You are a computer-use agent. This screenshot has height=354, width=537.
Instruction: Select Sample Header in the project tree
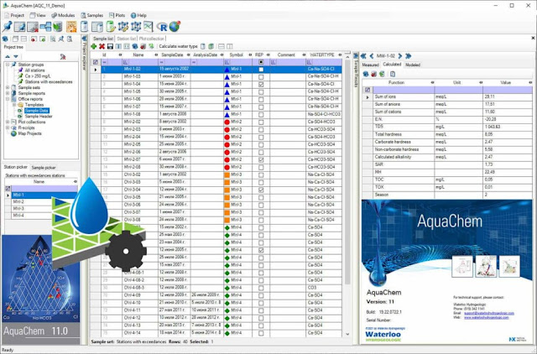pyautogui.click(x=39, y=117)
